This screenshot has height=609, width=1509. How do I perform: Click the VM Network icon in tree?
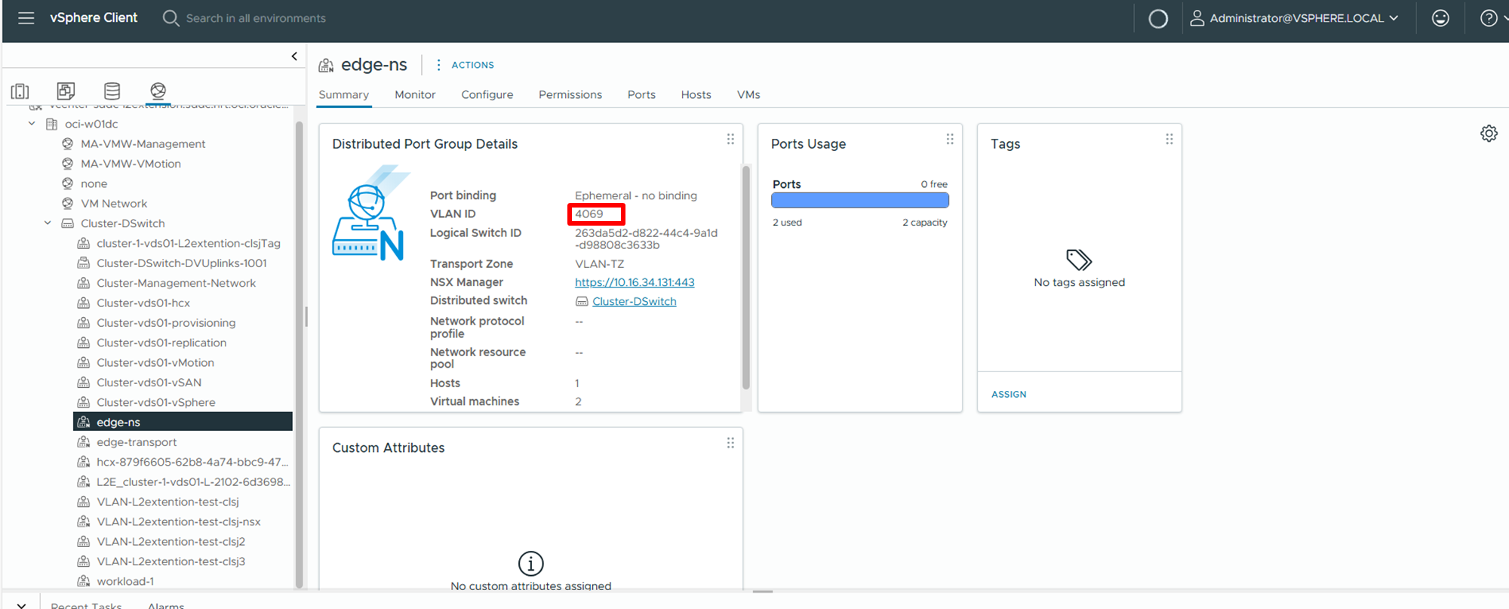click(x=67, y=204)
